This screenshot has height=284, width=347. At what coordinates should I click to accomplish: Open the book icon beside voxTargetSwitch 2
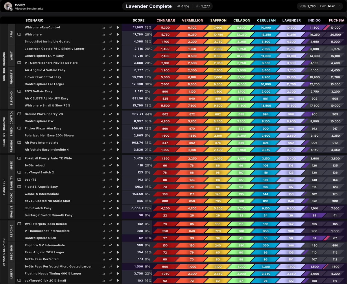pyautogui.click(x=19, y=173)
